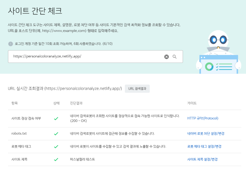Click the 로봇 메타 태그 diagnosis result text
This screenshot has width=246, height=170.
point(118,146)
